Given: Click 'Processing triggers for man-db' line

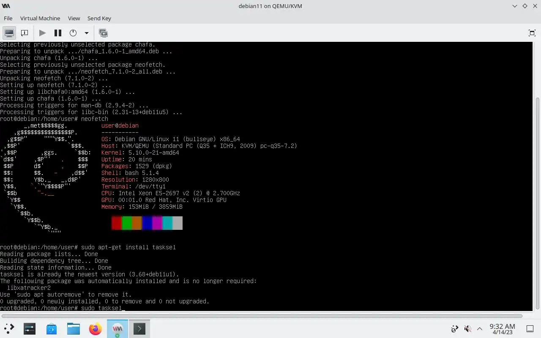Looking at the screenshot, I should [74, 105].
